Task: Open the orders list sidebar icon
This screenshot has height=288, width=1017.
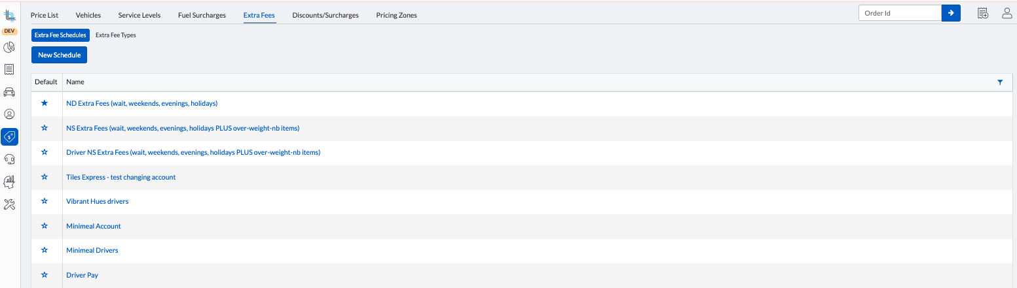Action: tap(10, 69)
